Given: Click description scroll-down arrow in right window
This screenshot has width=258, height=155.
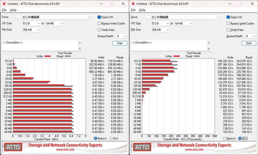Looking at the screenshot, I should (x=209, y=49).
